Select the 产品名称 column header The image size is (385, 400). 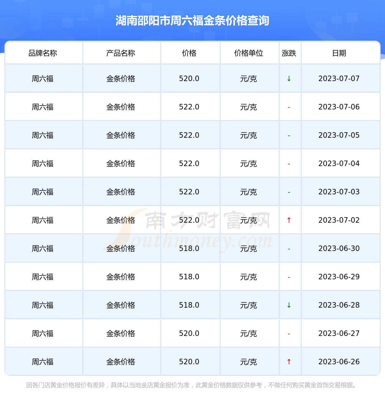point(121,53)
